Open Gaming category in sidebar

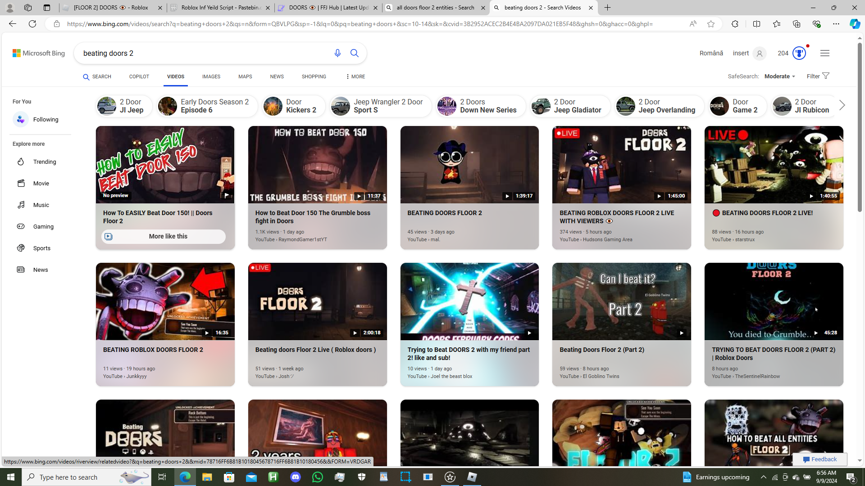[x=43, y=227]
